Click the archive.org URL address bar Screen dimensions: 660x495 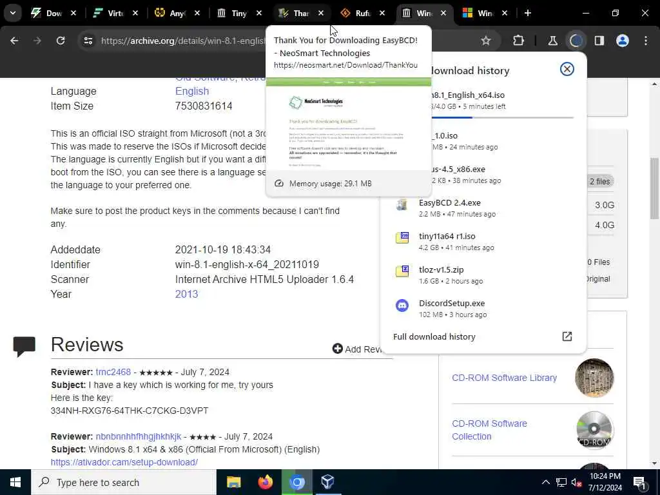[183, 41]
